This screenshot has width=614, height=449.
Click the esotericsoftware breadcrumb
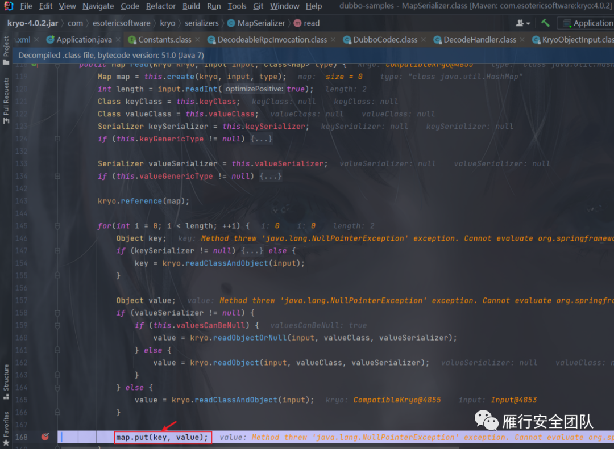click(122, 23)
